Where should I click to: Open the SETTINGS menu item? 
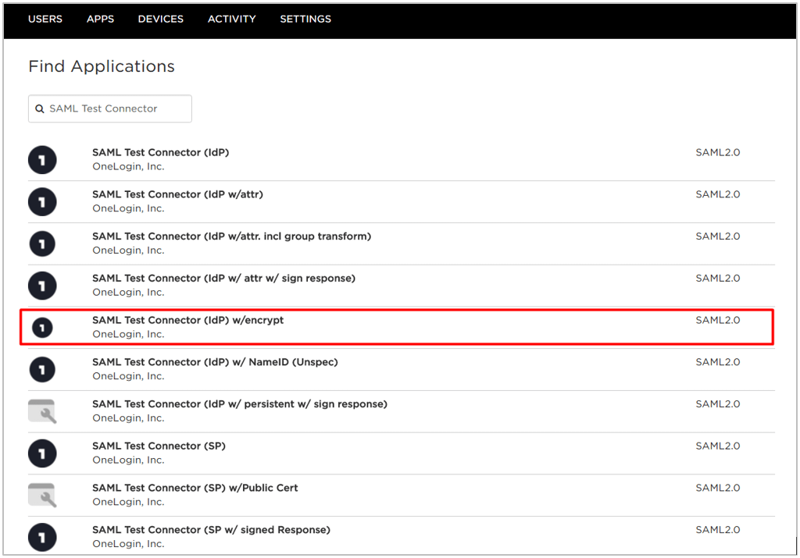point(305,19)
